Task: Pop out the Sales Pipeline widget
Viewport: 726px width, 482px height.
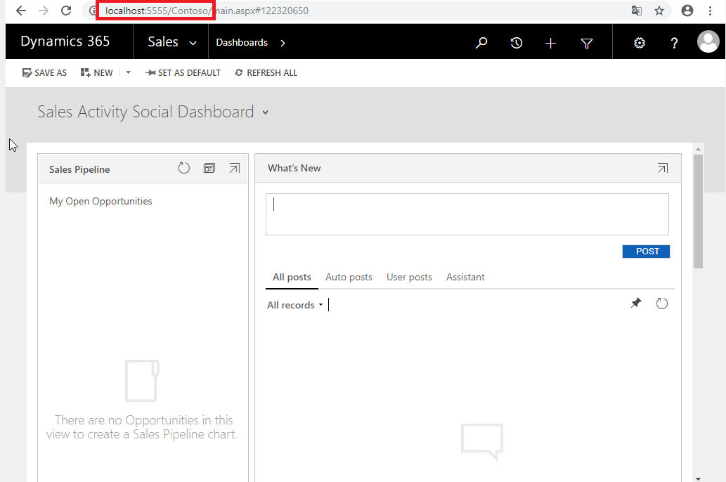Action: point(235,168)
